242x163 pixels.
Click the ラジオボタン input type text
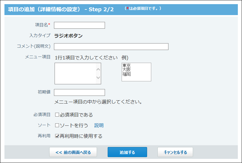69,36
